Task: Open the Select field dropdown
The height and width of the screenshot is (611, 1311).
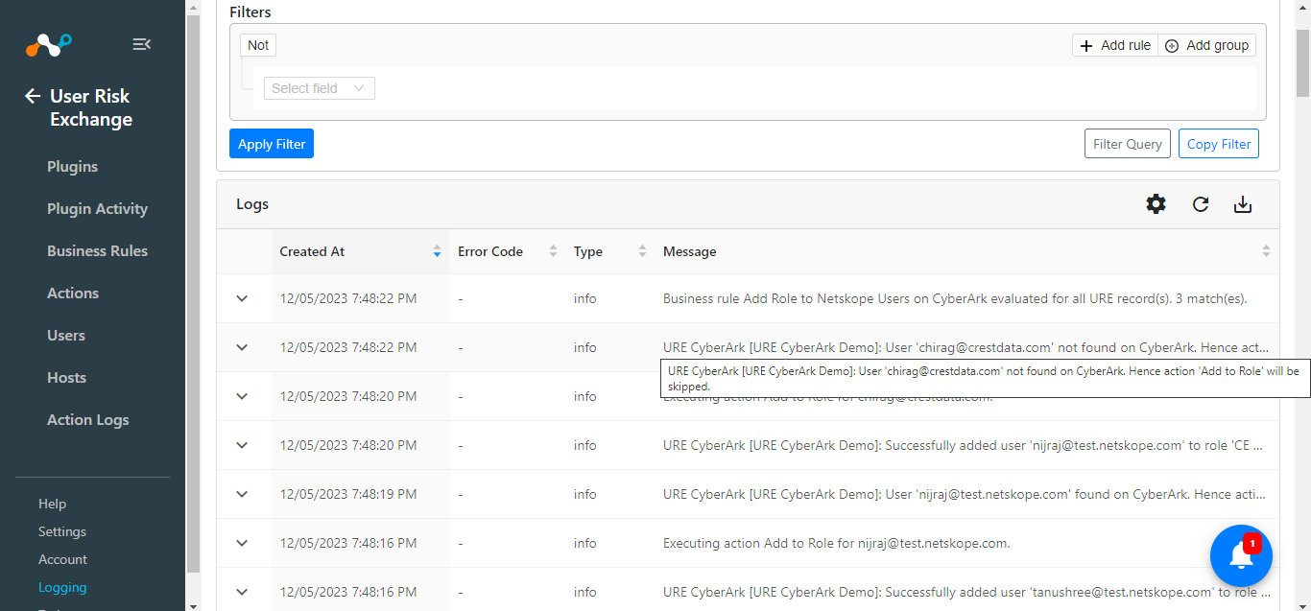Action: click(x=320, y=88)
